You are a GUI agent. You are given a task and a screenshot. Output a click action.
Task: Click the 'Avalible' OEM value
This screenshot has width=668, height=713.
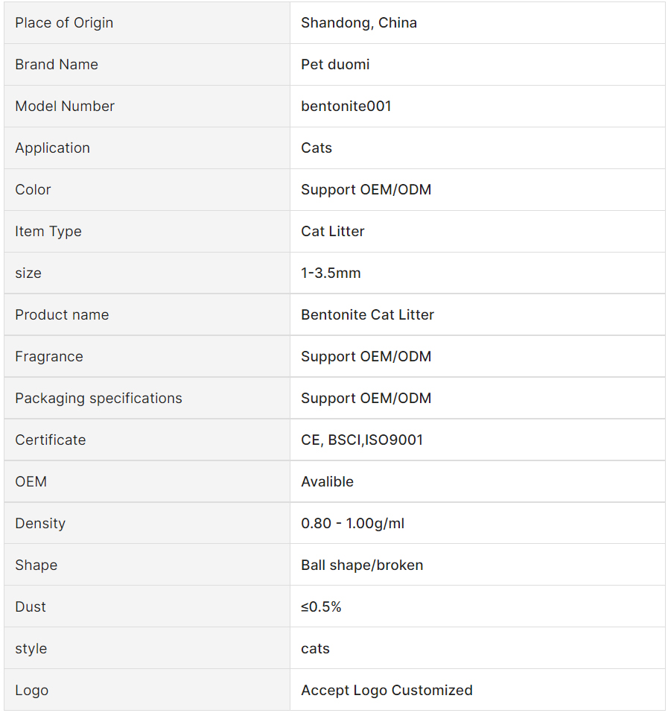coord(327,482)
